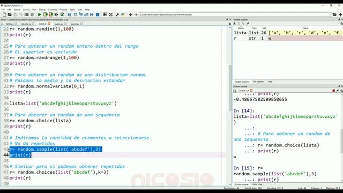Select the IPython console bottom tab
This screenshot has width=343, height=193.
[x=241, y=184]
